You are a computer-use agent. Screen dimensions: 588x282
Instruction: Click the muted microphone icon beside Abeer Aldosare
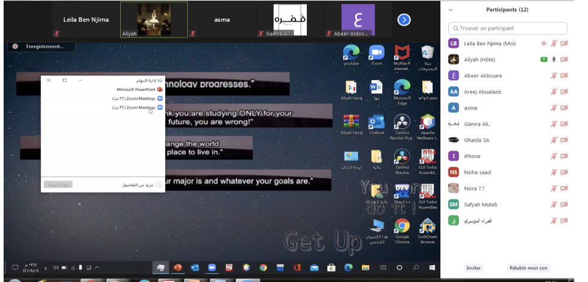point(554,75)
